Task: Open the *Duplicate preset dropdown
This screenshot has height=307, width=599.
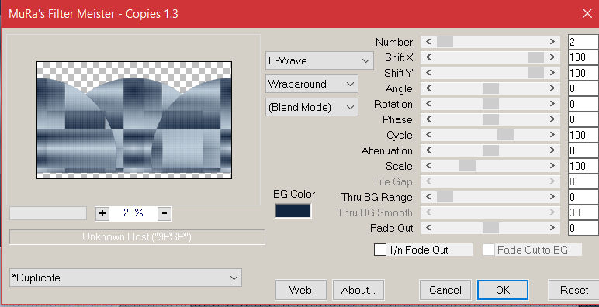Action: point(126,278)
